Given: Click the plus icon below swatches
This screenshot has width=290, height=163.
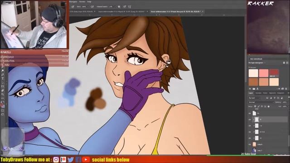Looking at the screenshot, I should 250,89.
